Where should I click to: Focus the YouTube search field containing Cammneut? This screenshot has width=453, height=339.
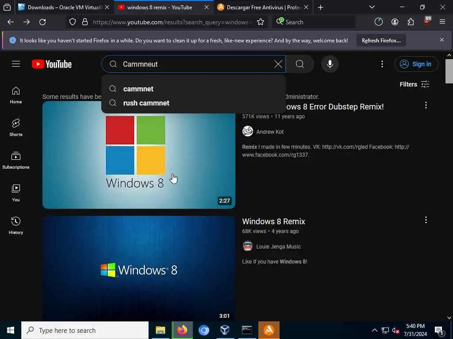(194, 64)
